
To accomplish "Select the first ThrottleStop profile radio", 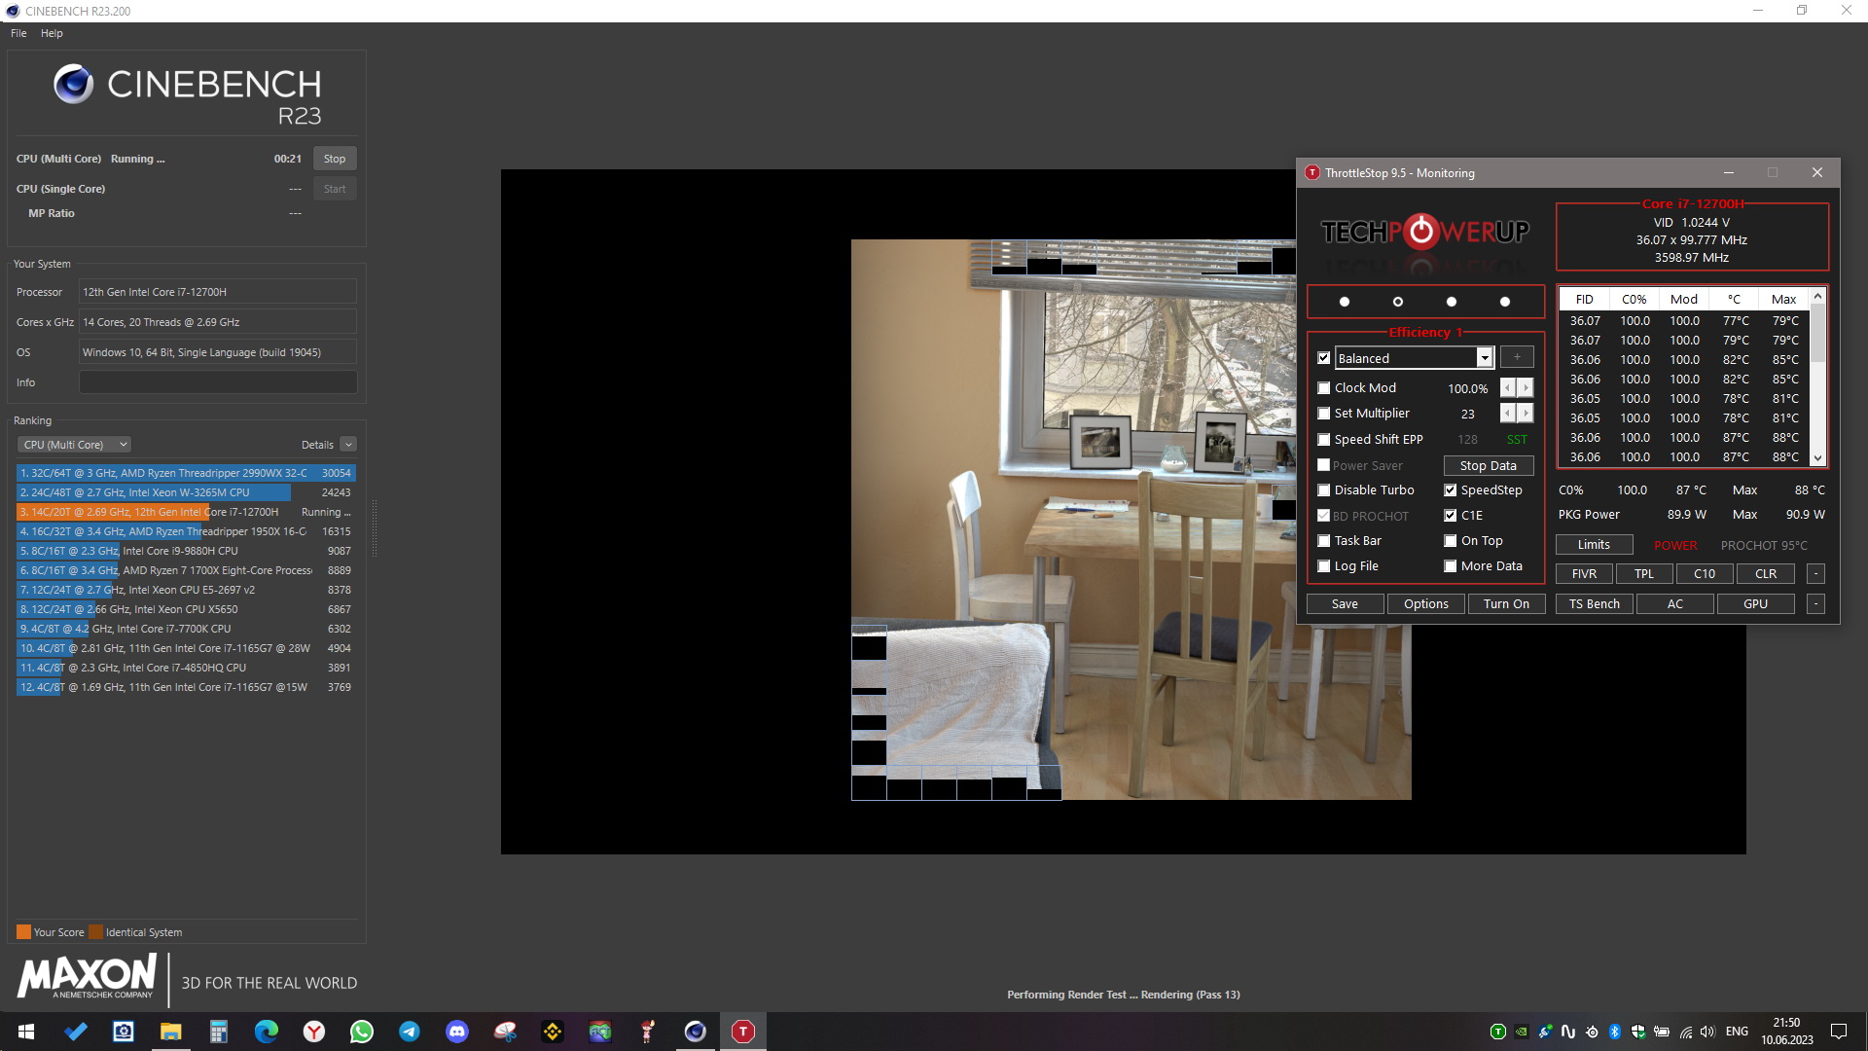I will pos(1345,302).
